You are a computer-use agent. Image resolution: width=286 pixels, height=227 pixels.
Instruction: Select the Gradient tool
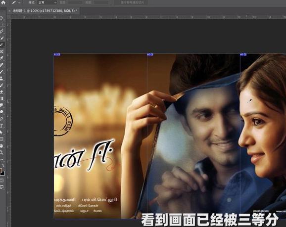point(1,98)
